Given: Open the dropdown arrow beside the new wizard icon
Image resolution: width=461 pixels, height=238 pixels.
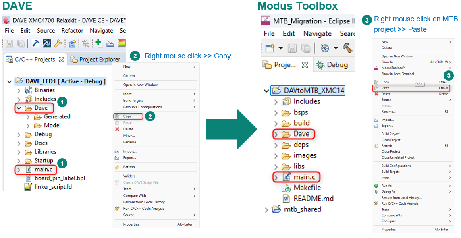Looking at the screenshot, I should click(x=281, y=48).
